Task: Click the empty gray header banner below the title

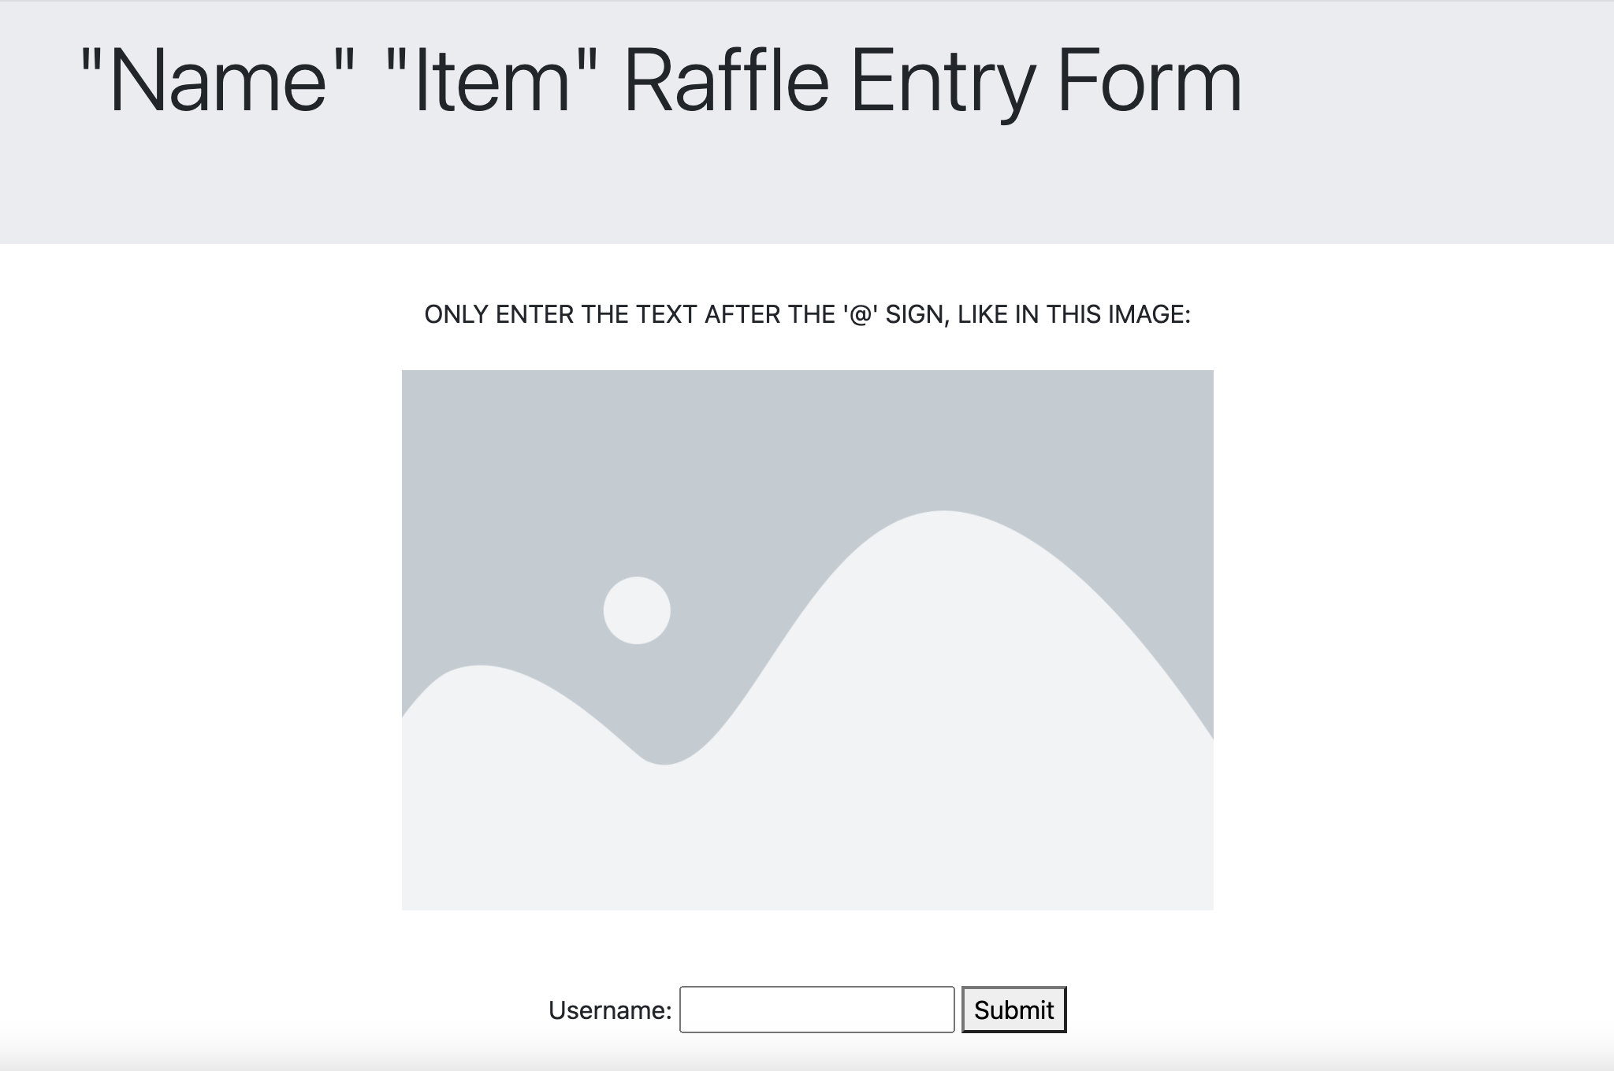Action: (x=807, y=197)
